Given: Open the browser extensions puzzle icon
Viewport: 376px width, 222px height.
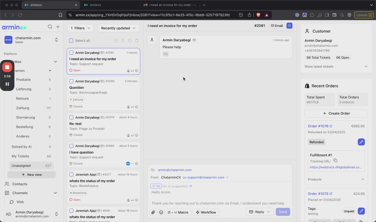Looking at the screenshot, I should pyautogui.click(x=312, y=15).
